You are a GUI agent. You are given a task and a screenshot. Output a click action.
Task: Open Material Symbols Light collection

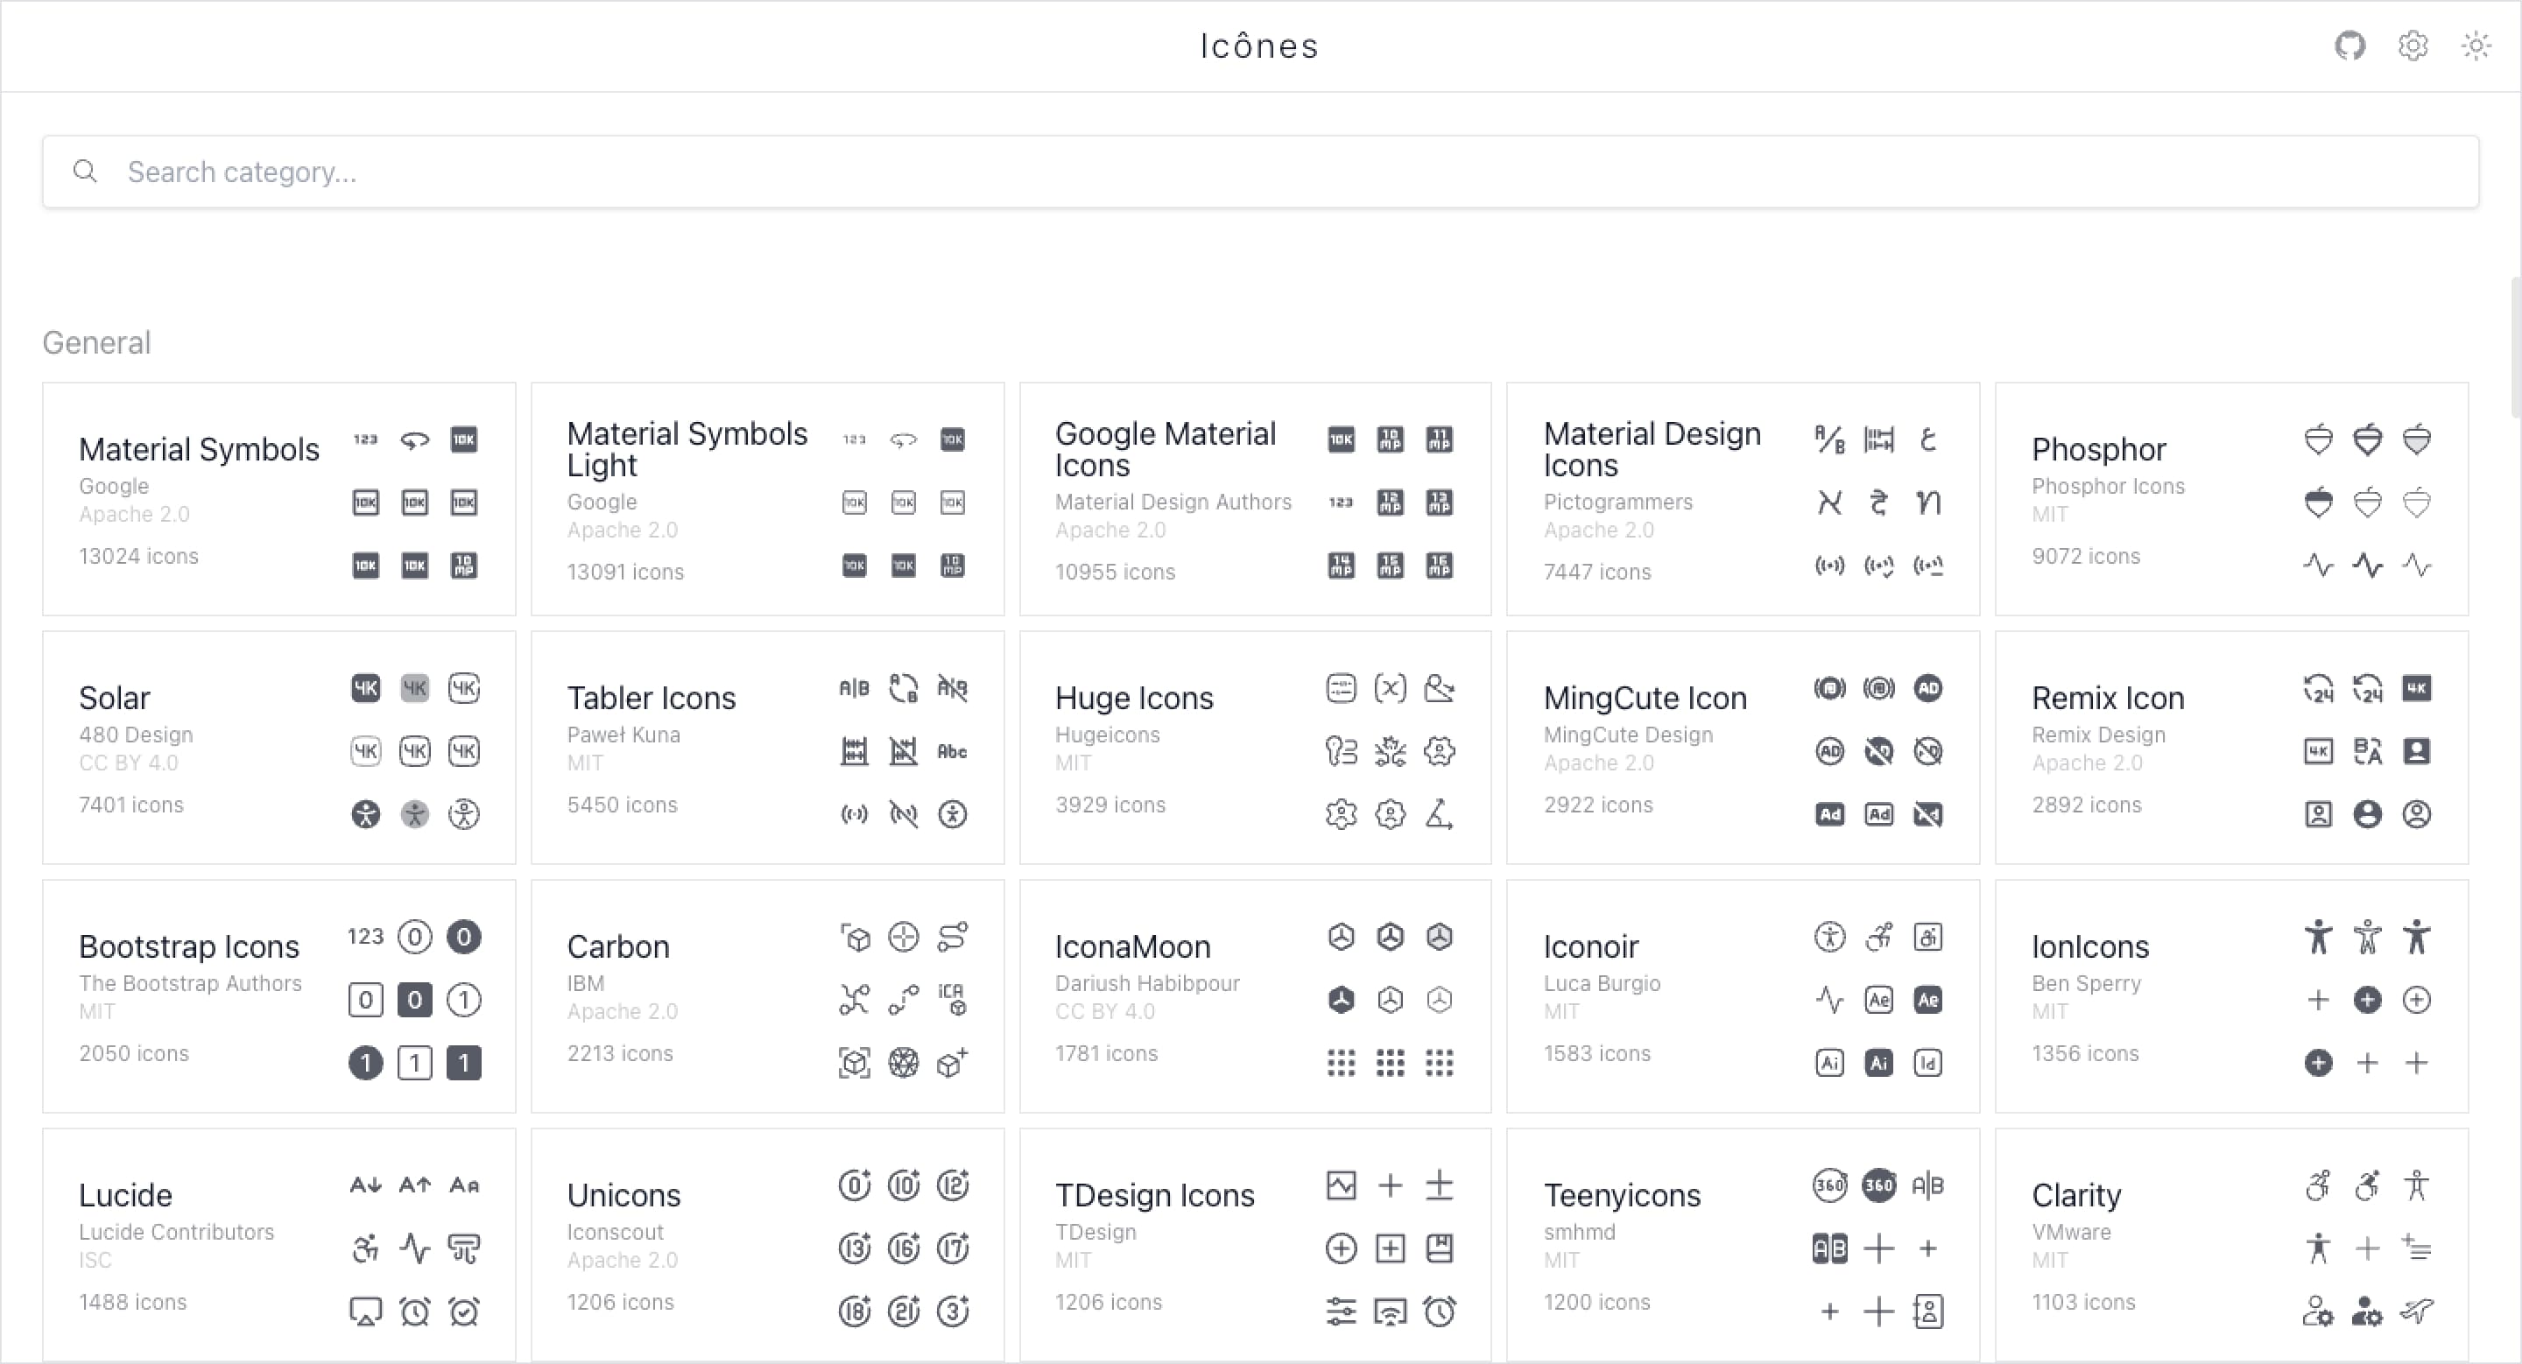click(x=687, y=449)
